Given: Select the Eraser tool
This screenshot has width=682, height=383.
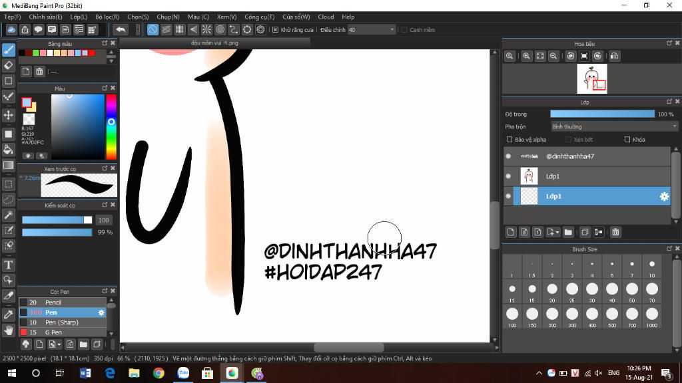Looking at the screenshot, I should [9, 66].
